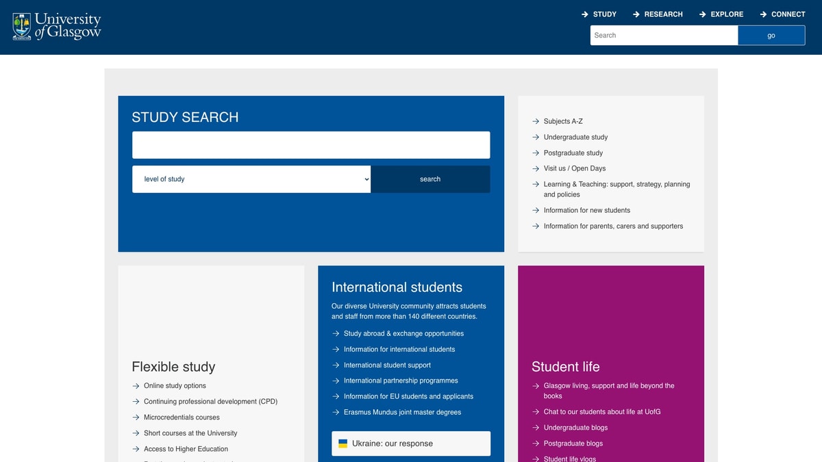The width and height of the screenshot is (822, 462).
Task: Open Postgraduate study link
Action: click(573, 153)
